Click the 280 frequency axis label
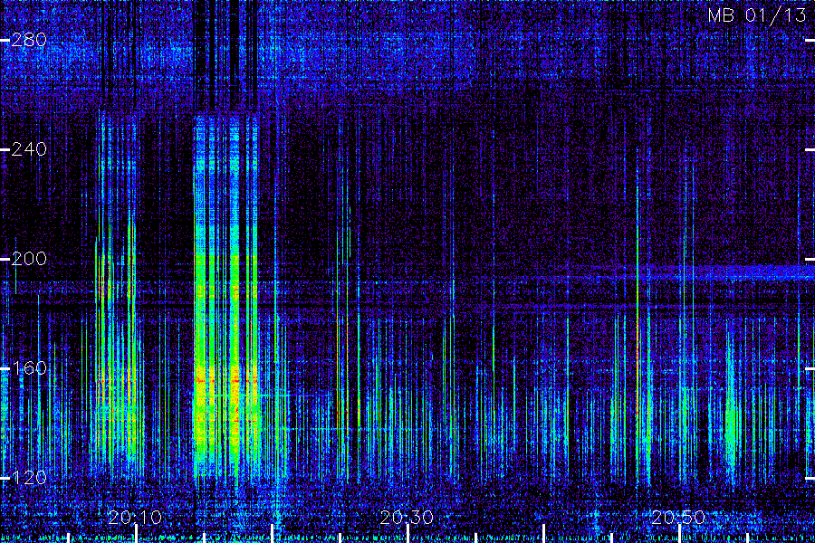815x543 pixels. [x=29, y=40]
